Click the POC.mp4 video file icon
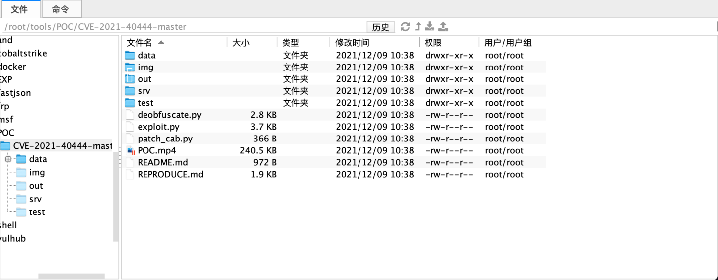 [131, 150]
